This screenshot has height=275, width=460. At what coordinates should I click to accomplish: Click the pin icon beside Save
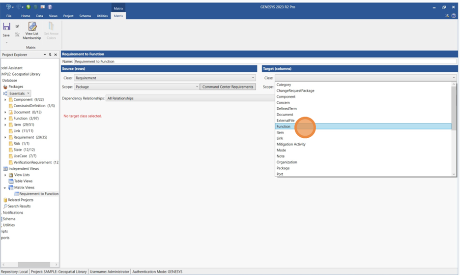[17, 27]
